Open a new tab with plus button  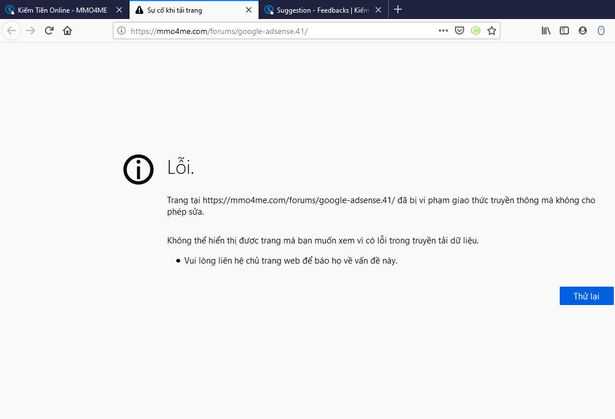coord(398,9)
